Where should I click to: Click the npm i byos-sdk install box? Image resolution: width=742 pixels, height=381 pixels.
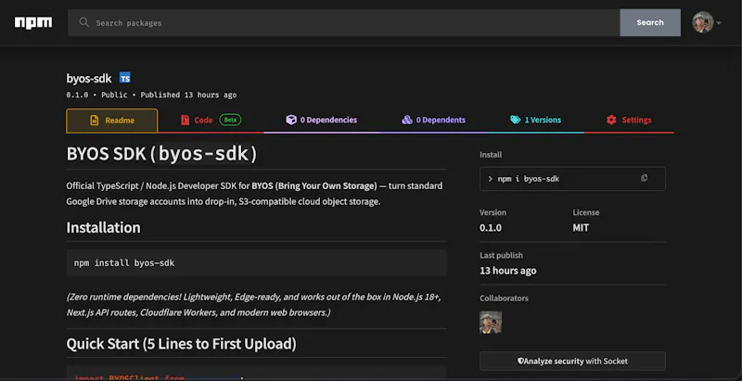[x=572, y=179]
